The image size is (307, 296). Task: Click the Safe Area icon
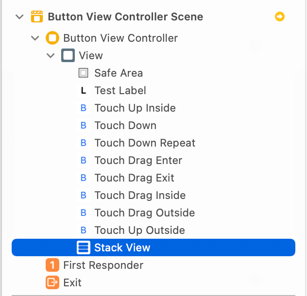[x=83, y=73]
